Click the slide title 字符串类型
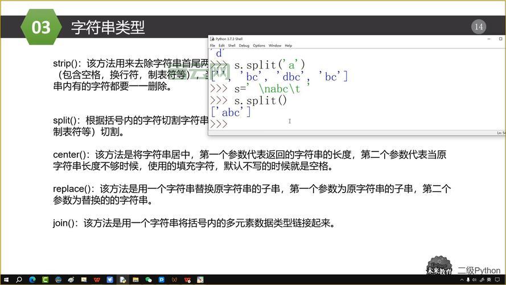The image size is (506, 285). [x=108, y=27]
